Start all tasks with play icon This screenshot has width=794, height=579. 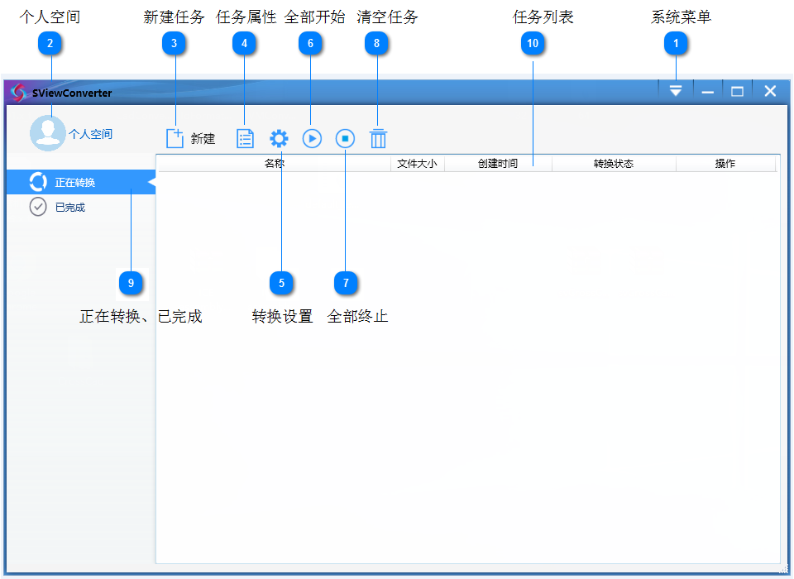tap(312, 138)
